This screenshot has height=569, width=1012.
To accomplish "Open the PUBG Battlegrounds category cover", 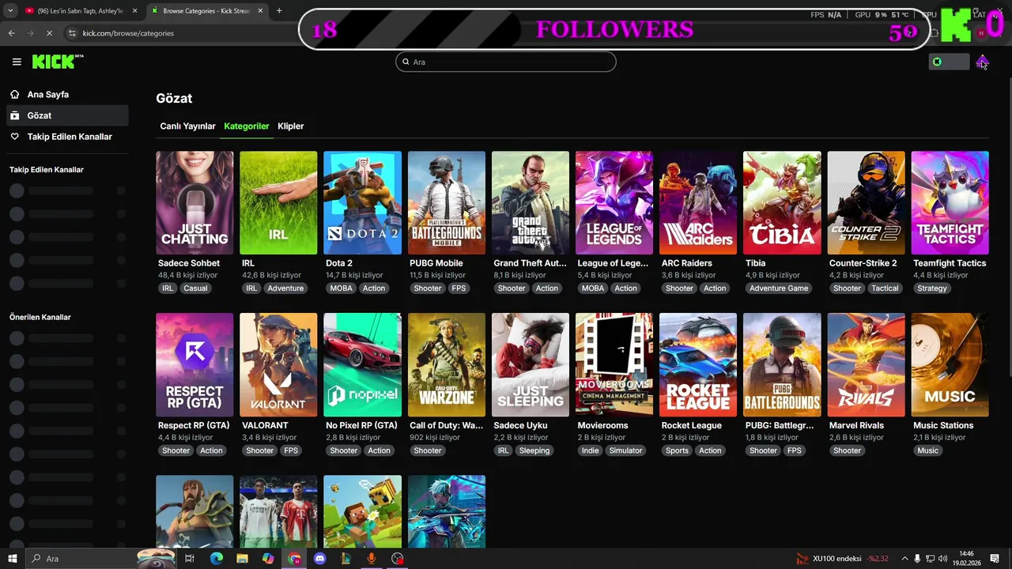I will pos(782,365).
